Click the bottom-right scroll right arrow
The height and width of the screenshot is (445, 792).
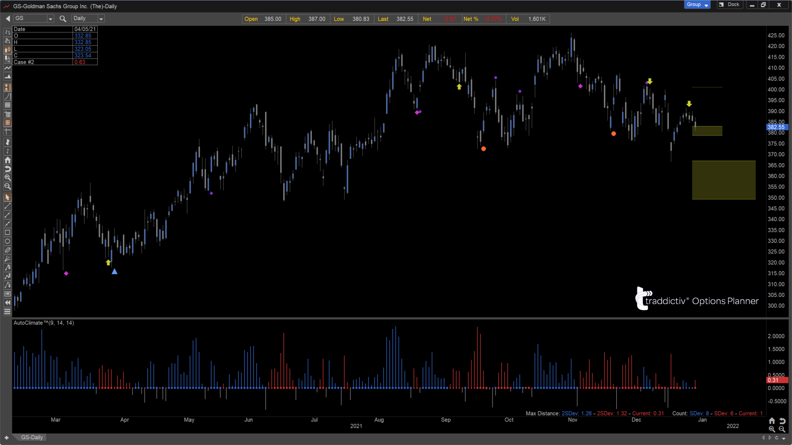(x=770, y=438)
